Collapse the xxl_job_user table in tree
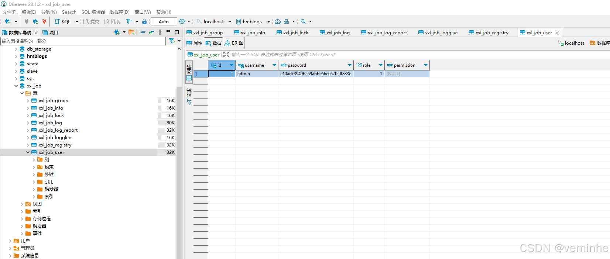 (x=28, y=152)
